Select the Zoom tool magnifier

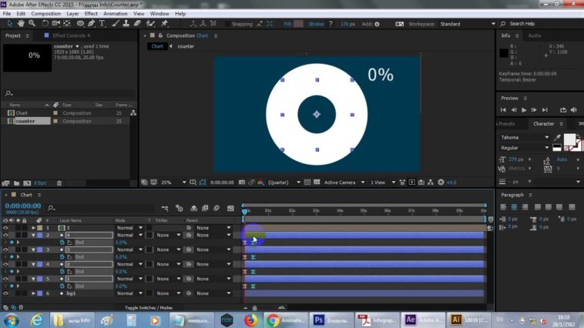click(x=31, y=24)
